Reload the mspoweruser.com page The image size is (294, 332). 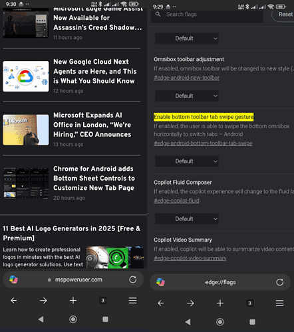pyautogui.click(x=132, y=280)
